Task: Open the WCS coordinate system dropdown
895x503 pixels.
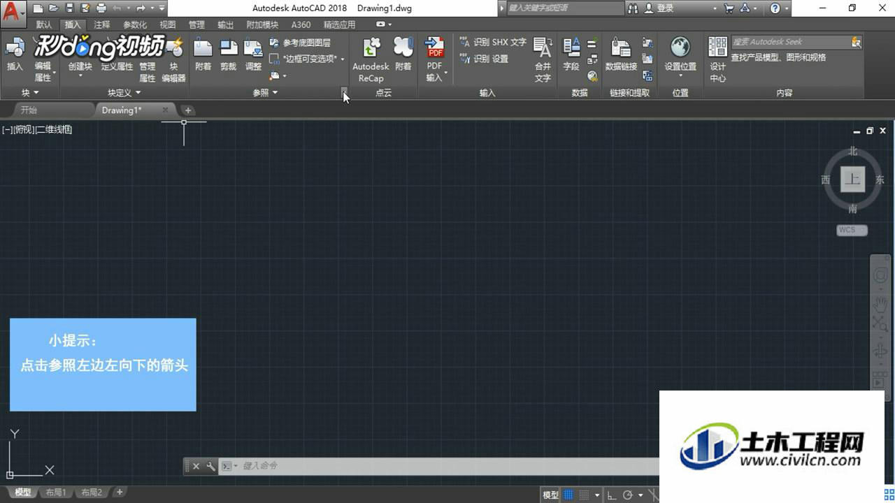Action: tap(852, 230)
